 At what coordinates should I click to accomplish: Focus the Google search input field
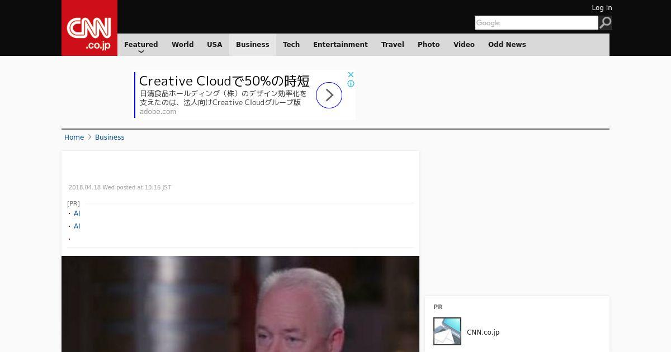pyautogui.click(x=537, y=22)
